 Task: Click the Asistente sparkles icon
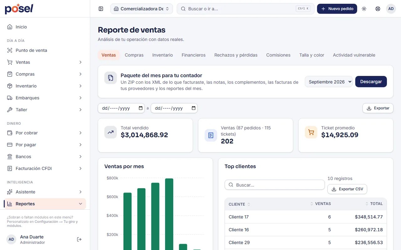pos(10,192)
